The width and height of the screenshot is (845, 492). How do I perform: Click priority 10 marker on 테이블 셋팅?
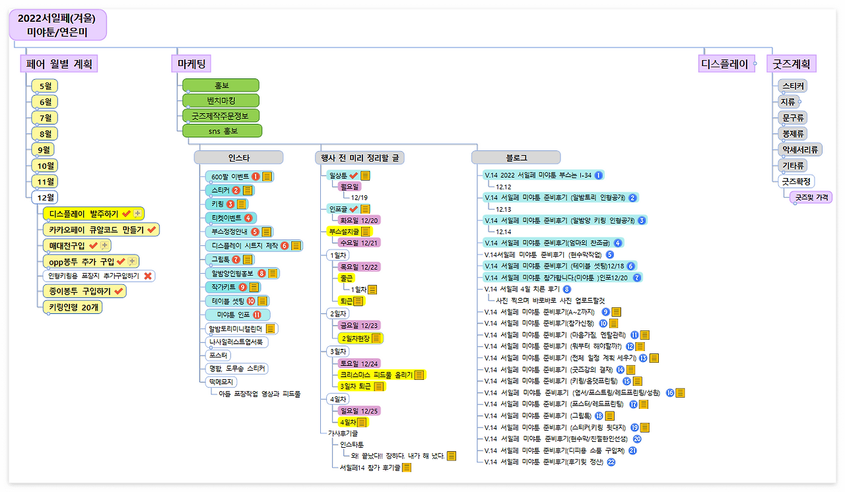251,301
